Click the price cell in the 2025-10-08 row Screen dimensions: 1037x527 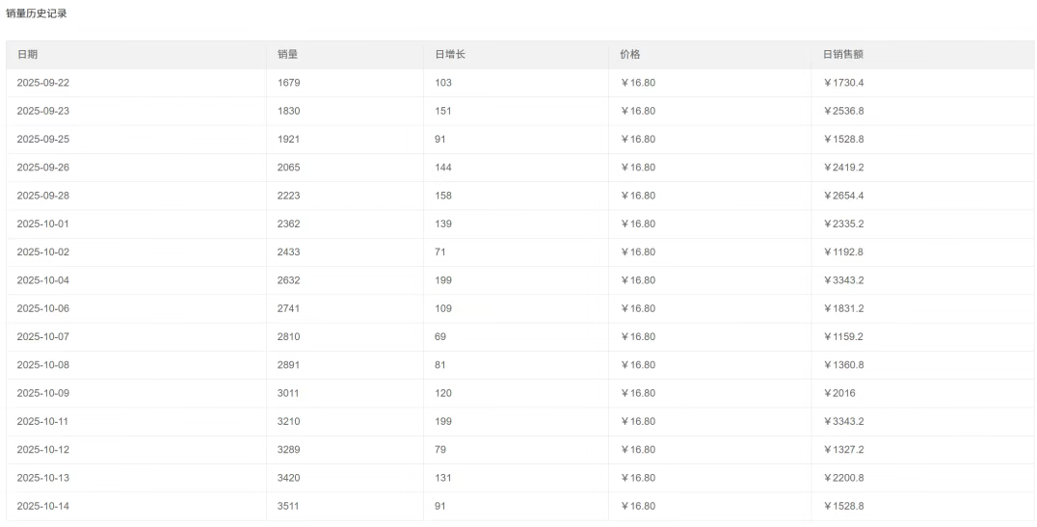(x=638, y=365)
